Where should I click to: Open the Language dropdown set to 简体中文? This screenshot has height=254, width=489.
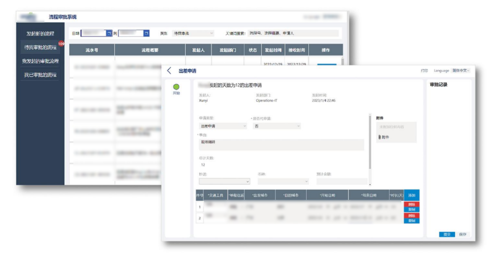[x=461, y=71]
